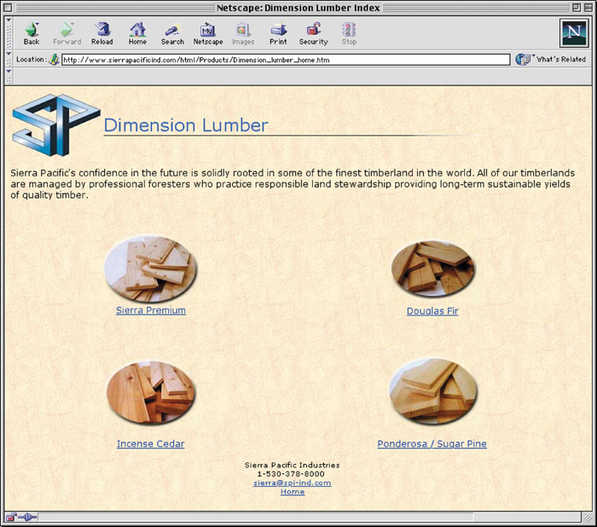This screenshot has width=597, height=527.
Task: Click the Images toolbar button
Action: click(243, 34)
